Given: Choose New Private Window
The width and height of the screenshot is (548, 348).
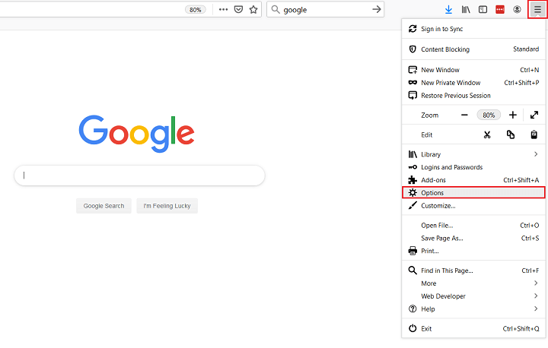Looking at the screenshot, I should pos(473,83).
